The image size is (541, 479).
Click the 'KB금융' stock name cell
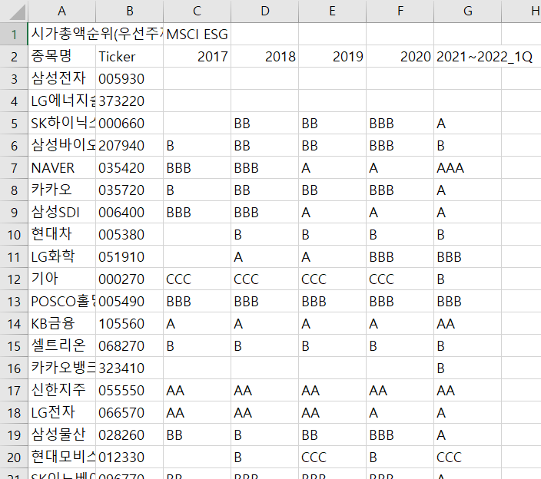61,324
